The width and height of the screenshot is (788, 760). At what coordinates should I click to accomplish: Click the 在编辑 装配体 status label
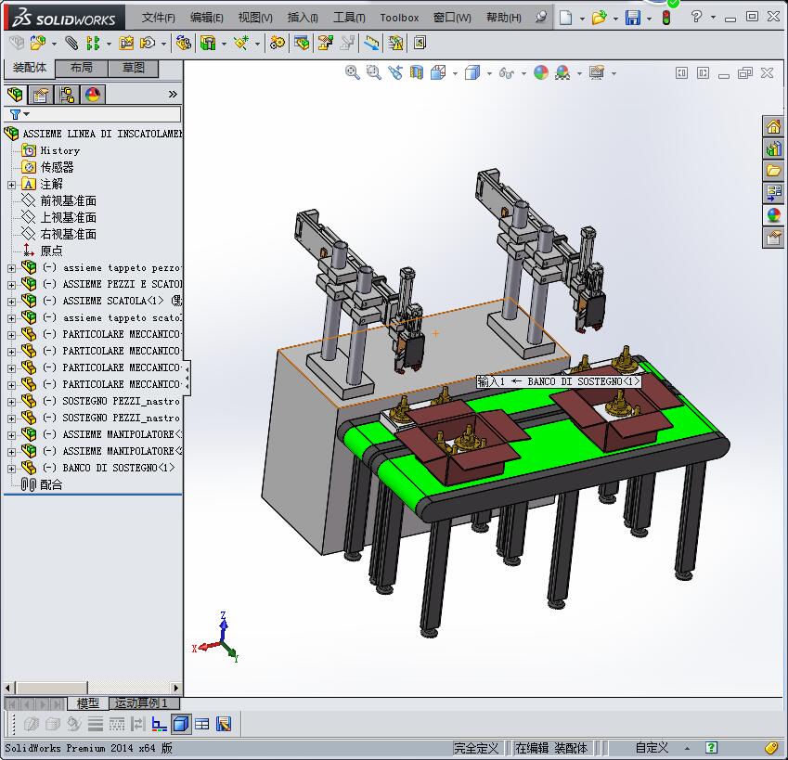pyautogui.click(x=551, y=748)
